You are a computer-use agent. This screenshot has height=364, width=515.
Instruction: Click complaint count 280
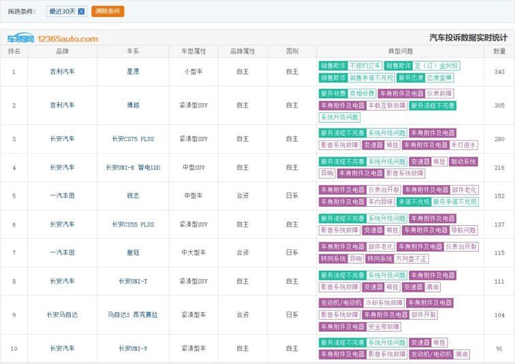[499, 139]
